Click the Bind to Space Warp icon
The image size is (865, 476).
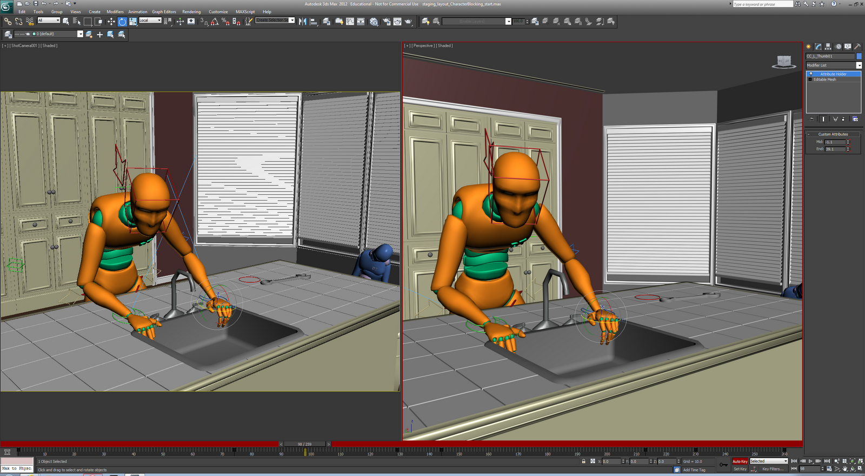[30, 21]
